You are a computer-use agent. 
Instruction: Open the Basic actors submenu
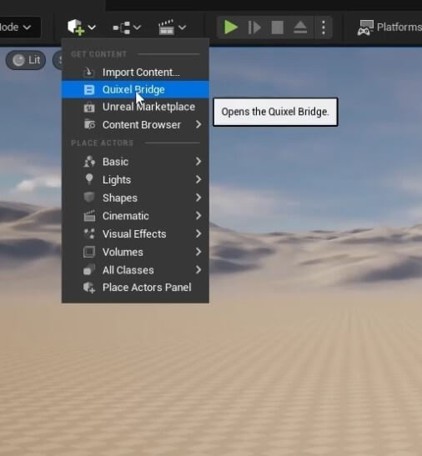[135, 162]
